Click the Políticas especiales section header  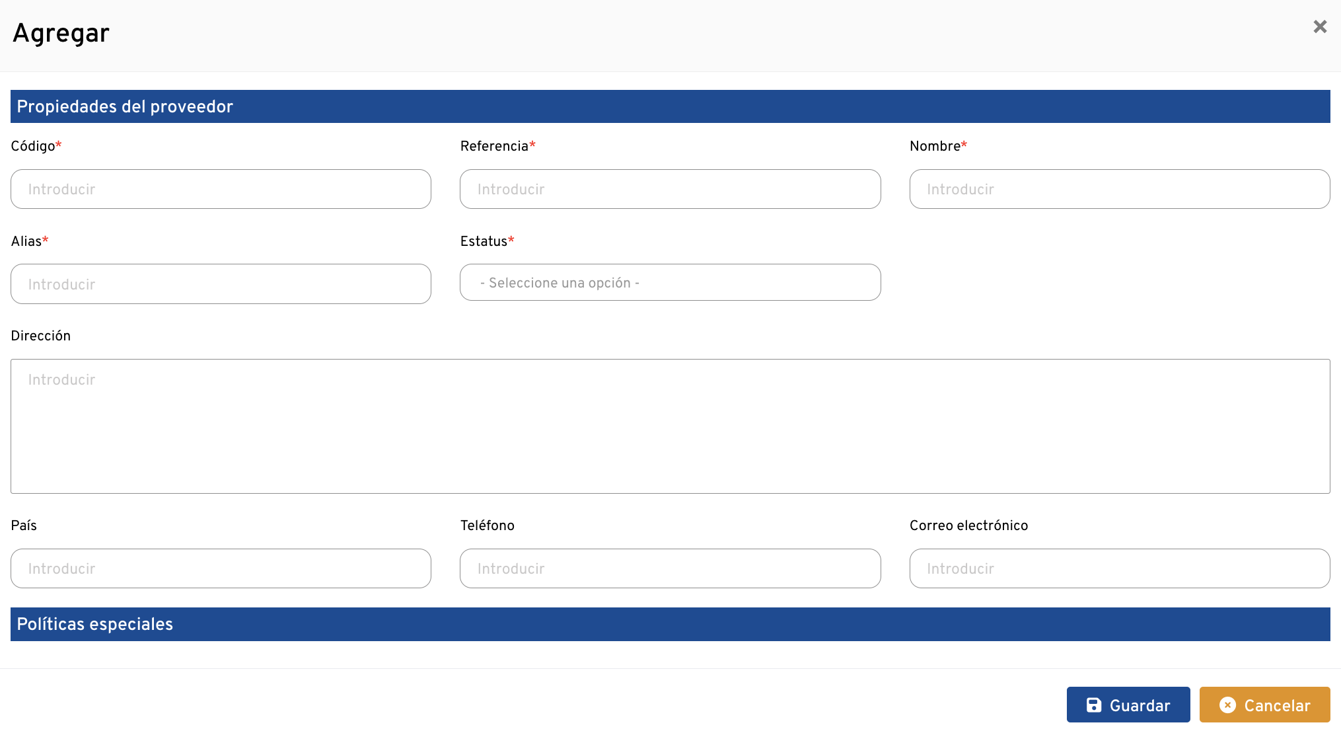pos(95,624)
